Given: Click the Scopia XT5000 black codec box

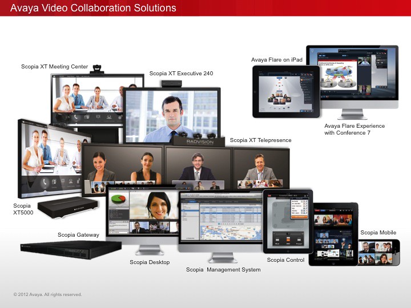Looking at the screenshot, I should 67,207.
